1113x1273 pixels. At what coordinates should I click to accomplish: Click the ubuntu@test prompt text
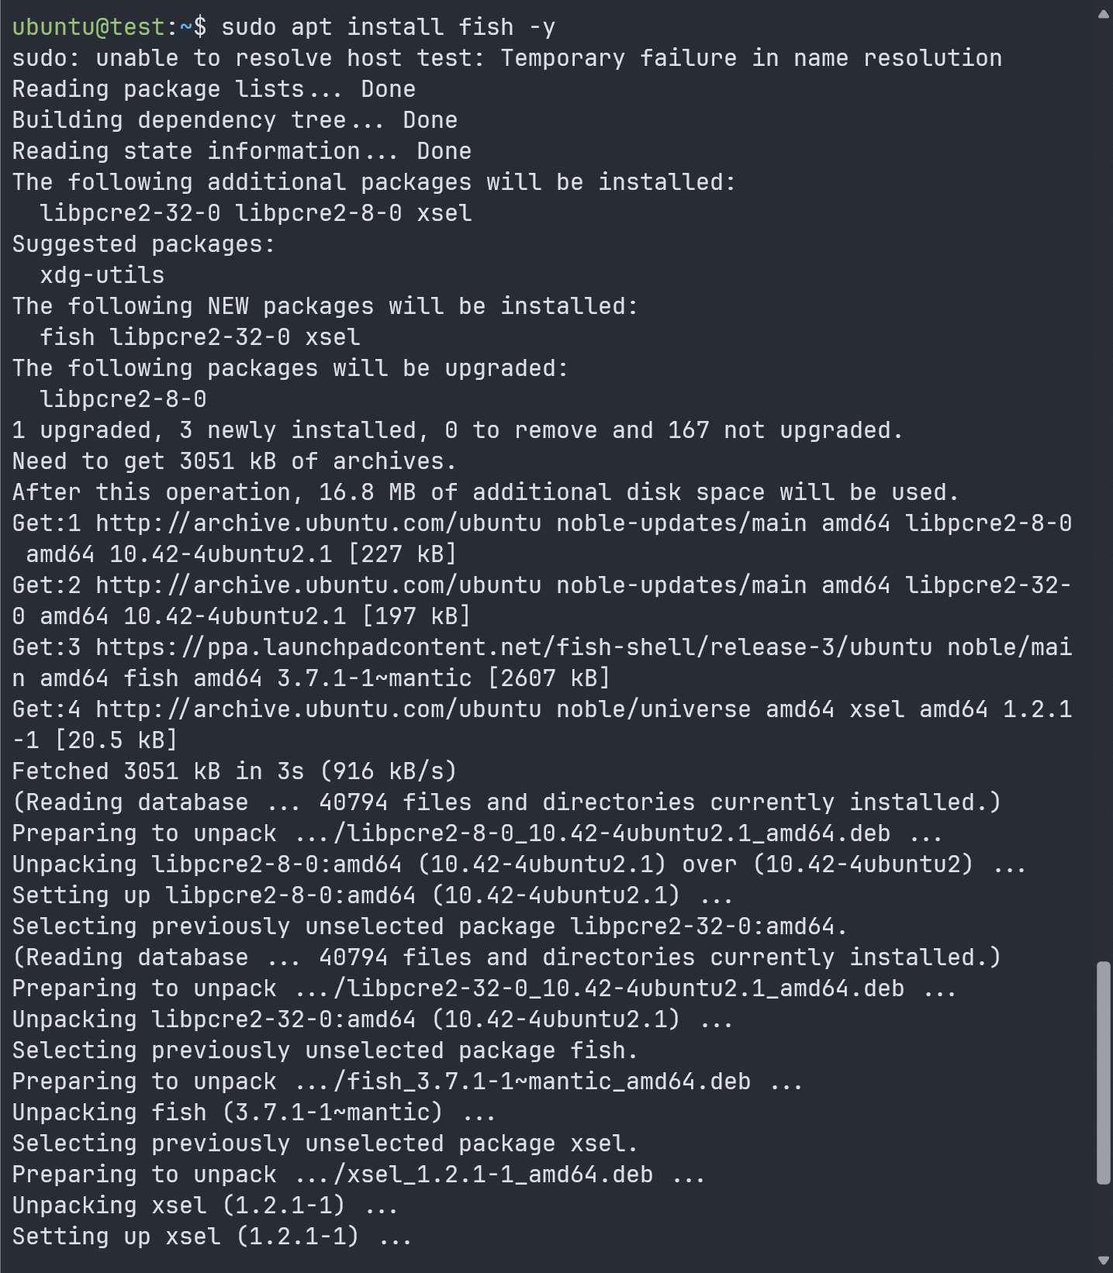(x=88, y=27)
